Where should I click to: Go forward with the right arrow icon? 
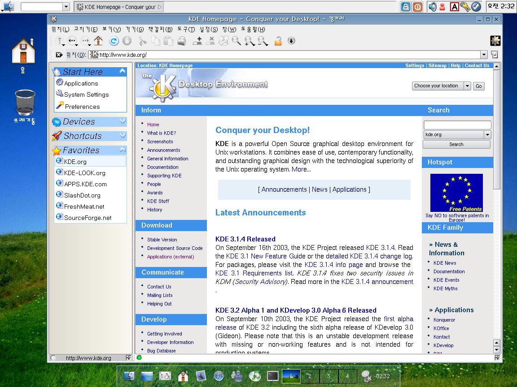tap(85, 41)
